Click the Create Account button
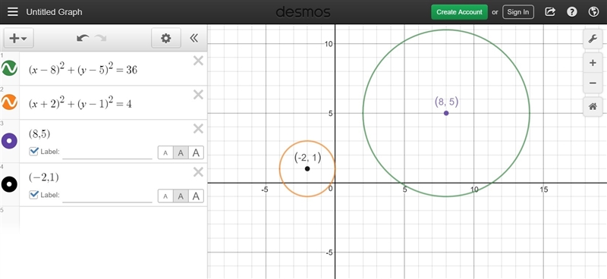 [459, 12]
